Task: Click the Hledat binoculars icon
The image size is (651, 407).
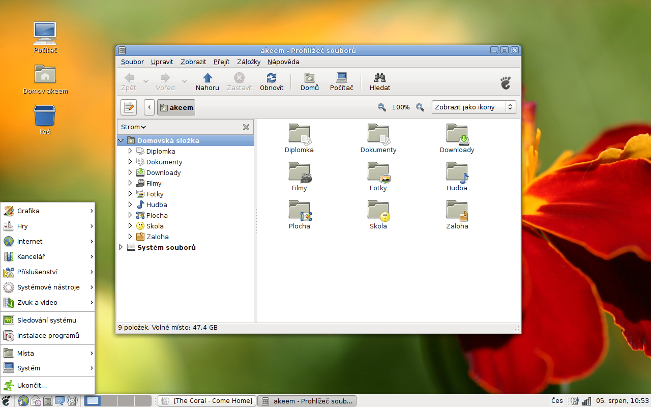Action: [x=380, y=78]
